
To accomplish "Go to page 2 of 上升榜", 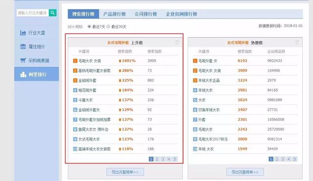I will pyautogui.click(x=157, y=159).
